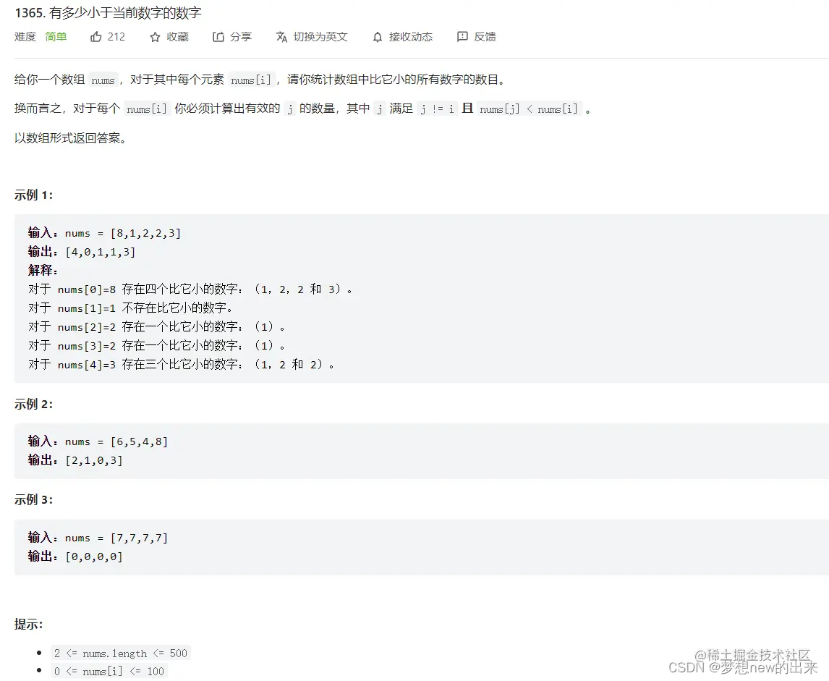This screenshot has width=829, height=681.
Task: Click the 分享 label text
Action: [x=239, y=37]
